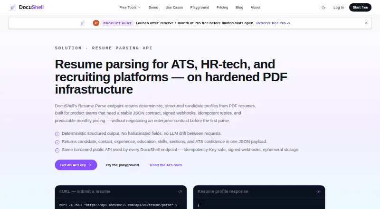Open the DocuShell home wordmark
This screenshot has height=209, width=380.
click(31, 7)
